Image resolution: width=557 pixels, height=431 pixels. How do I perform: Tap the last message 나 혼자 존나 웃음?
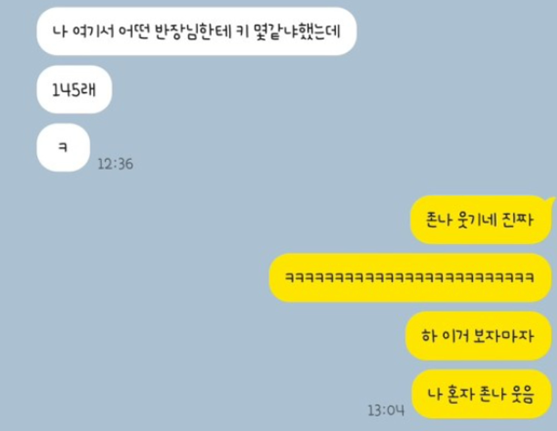coord(481,394)
